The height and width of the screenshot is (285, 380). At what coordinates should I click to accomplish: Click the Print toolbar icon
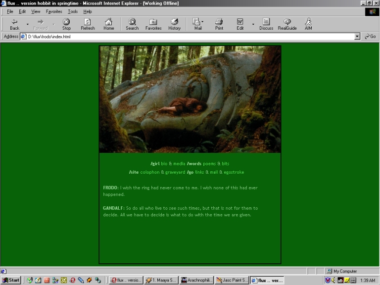(219, 24)
